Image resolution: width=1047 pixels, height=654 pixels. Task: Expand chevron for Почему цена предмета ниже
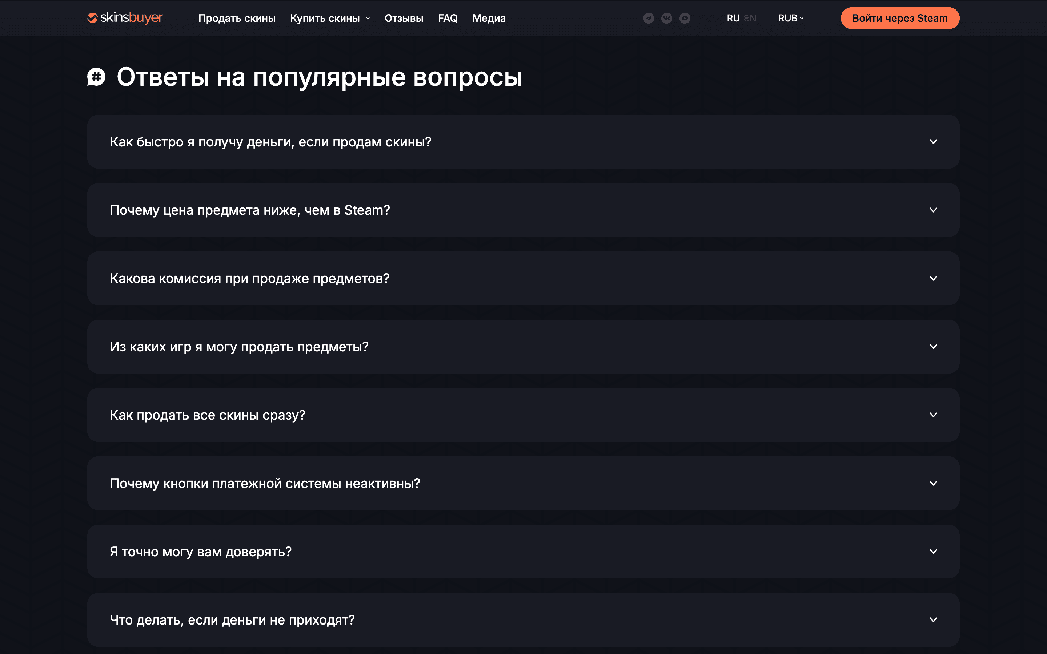[x=933, y=210]
